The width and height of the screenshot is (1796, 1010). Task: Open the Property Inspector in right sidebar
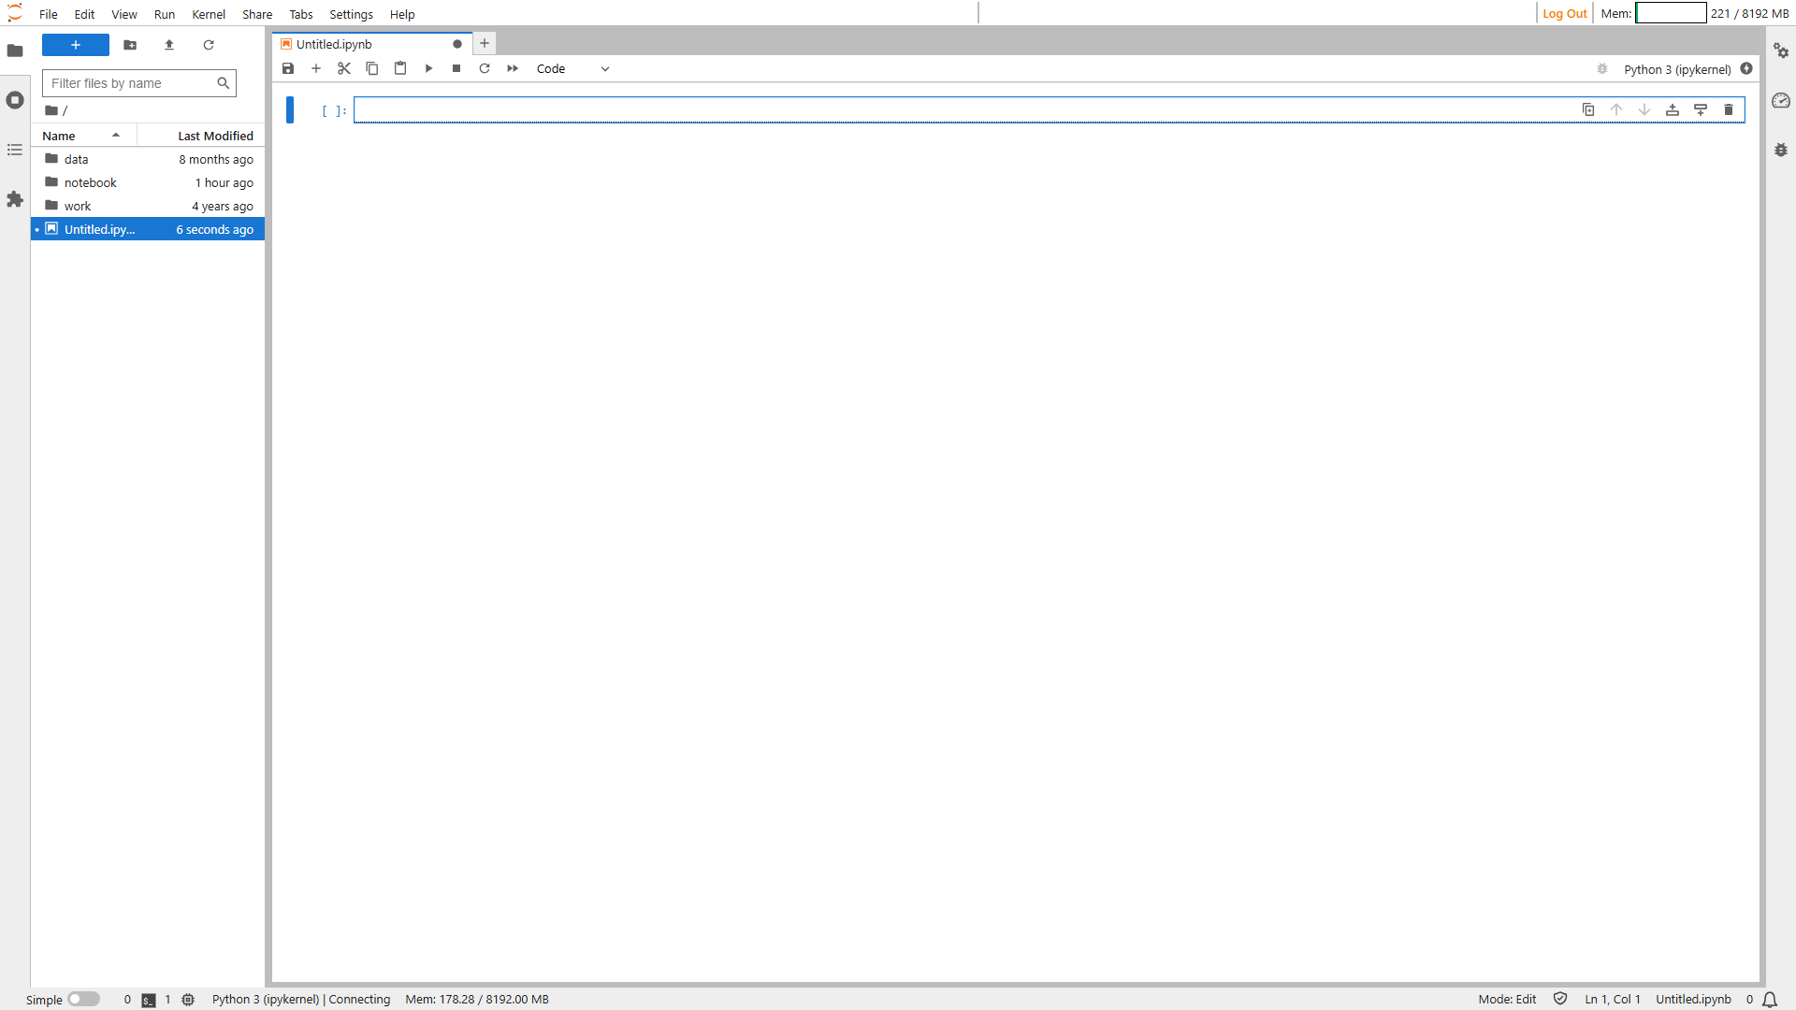(1781, 50)
